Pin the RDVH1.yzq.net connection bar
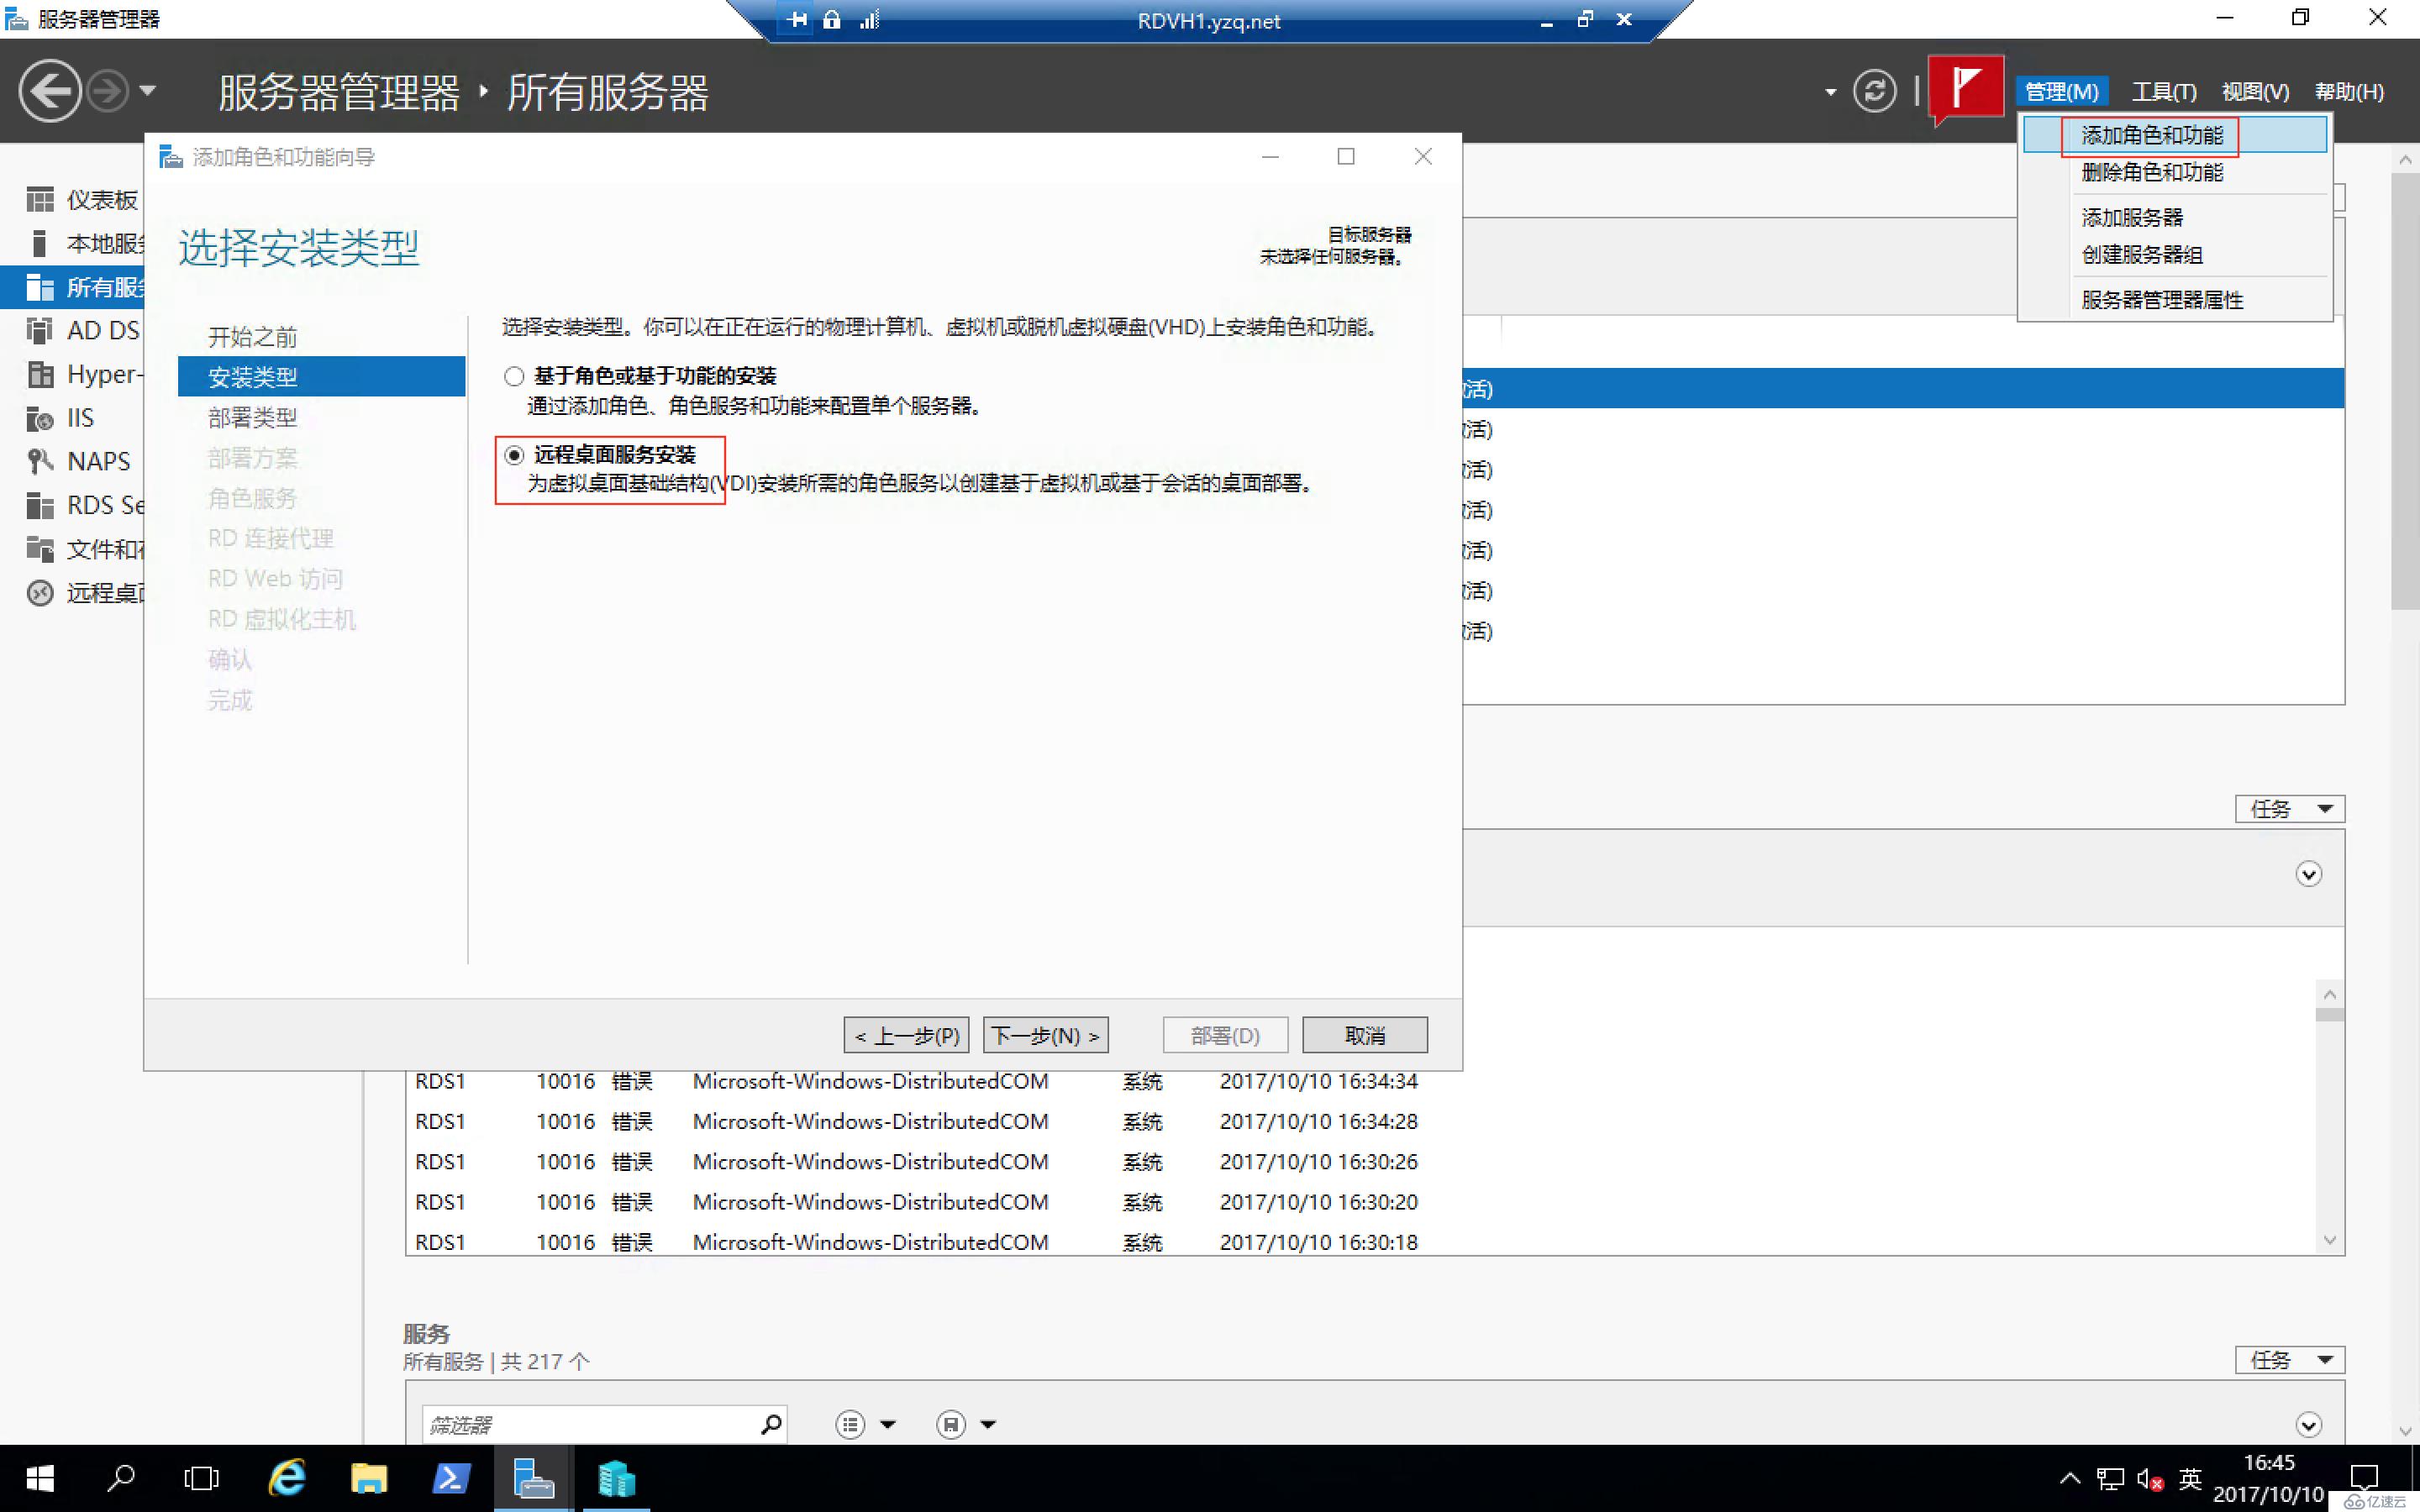 797,20
